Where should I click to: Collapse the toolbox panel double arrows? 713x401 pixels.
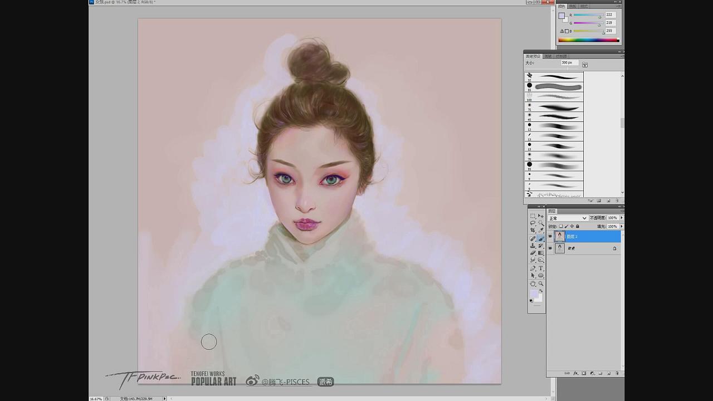pyautogui.click(x=539, y=207)
